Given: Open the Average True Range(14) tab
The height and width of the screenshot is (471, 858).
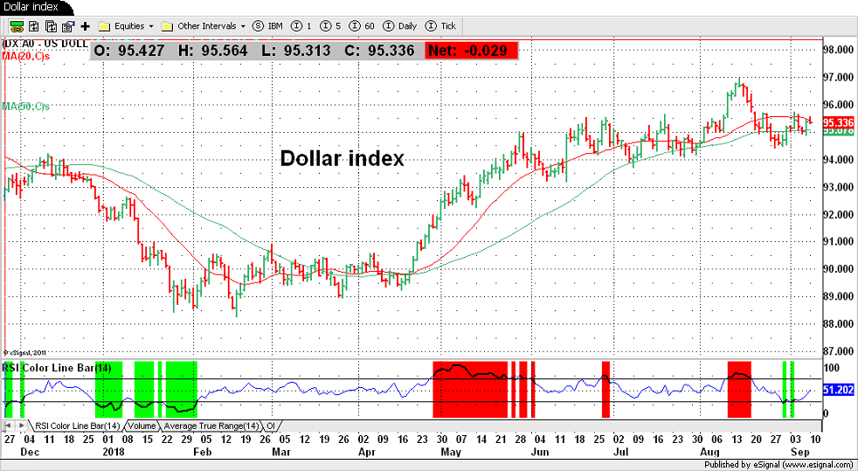Looking at the screenshot, I should (211, 426).
